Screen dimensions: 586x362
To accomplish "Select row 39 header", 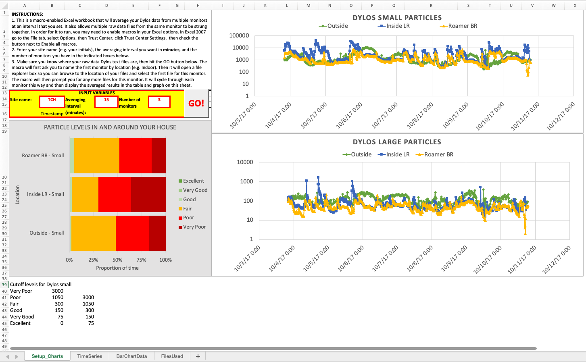I will click(4, 285).
